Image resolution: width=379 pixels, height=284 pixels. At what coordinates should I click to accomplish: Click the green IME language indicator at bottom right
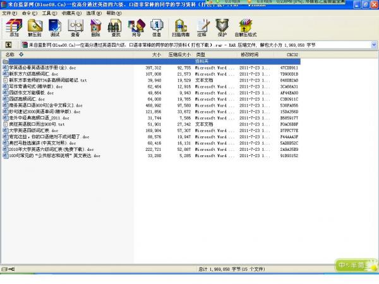[x=356, y=266]
